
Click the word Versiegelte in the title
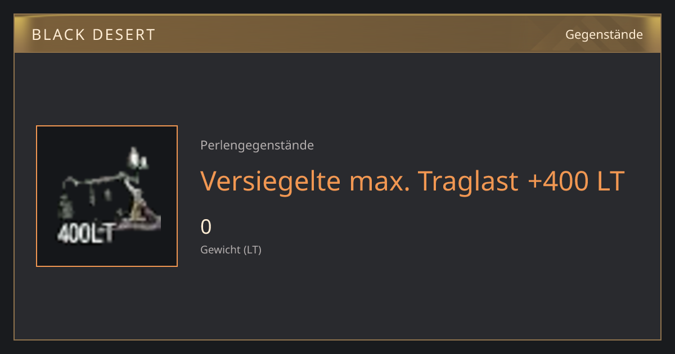pos(271,181)
